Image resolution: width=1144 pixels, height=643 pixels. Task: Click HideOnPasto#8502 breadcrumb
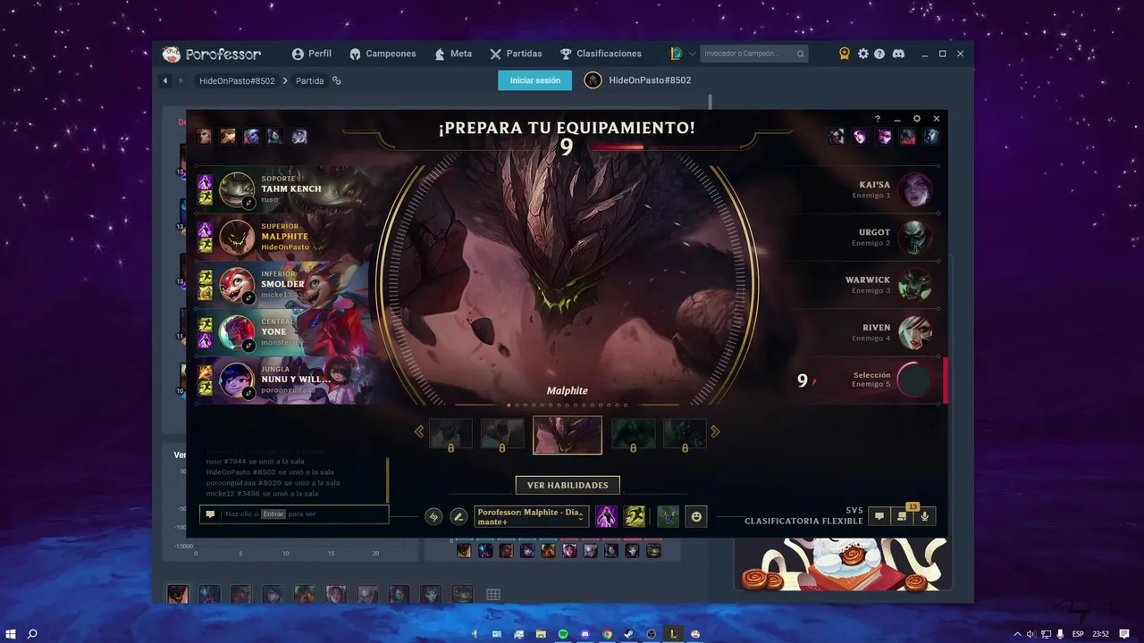[237, 80]
